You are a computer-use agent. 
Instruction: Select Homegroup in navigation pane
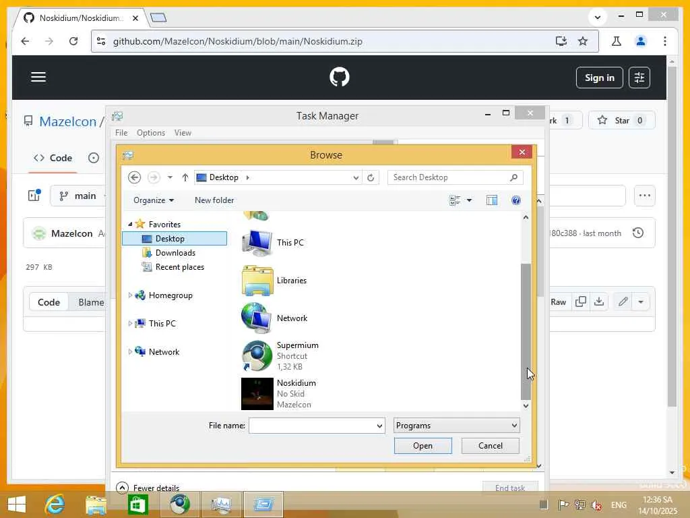170,295
